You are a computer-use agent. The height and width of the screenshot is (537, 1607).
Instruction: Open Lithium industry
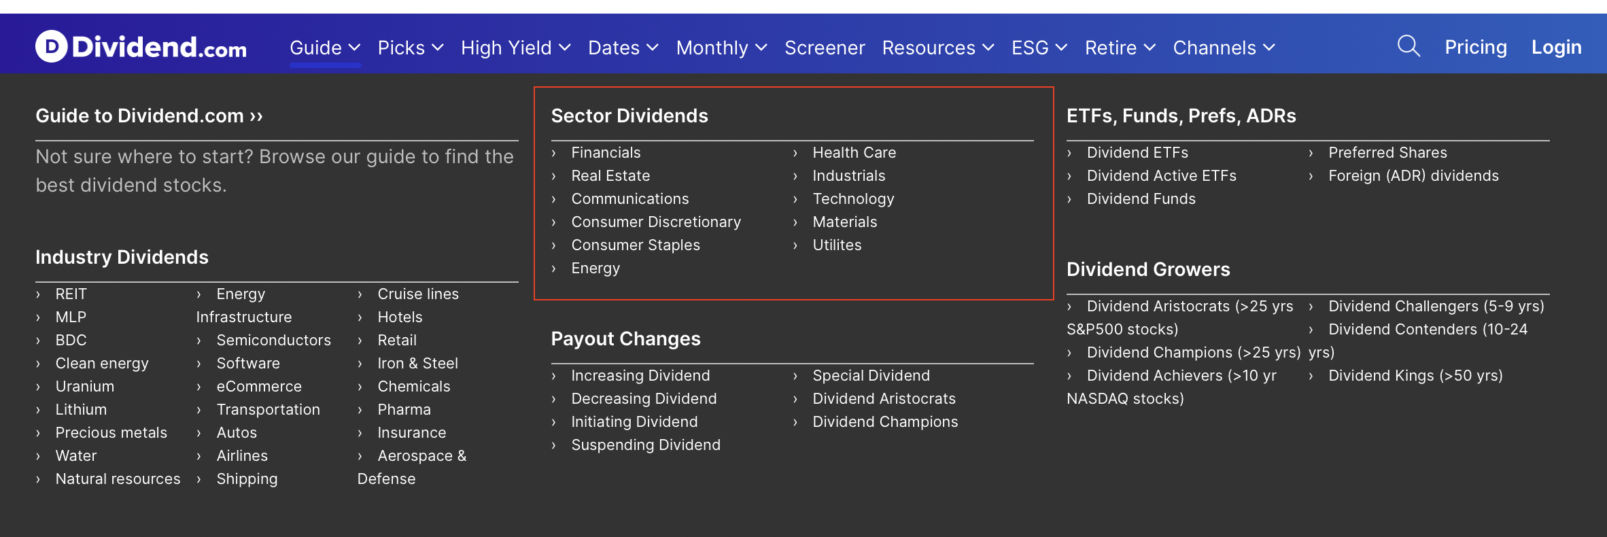[81, 409]
